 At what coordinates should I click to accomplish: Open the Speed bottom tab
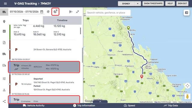click(129, 105)
